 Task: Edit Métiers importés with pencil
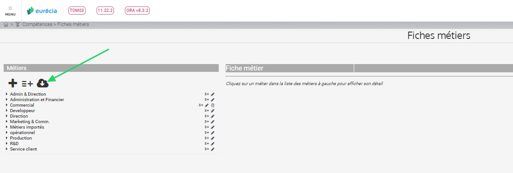(x=213, y=127)
